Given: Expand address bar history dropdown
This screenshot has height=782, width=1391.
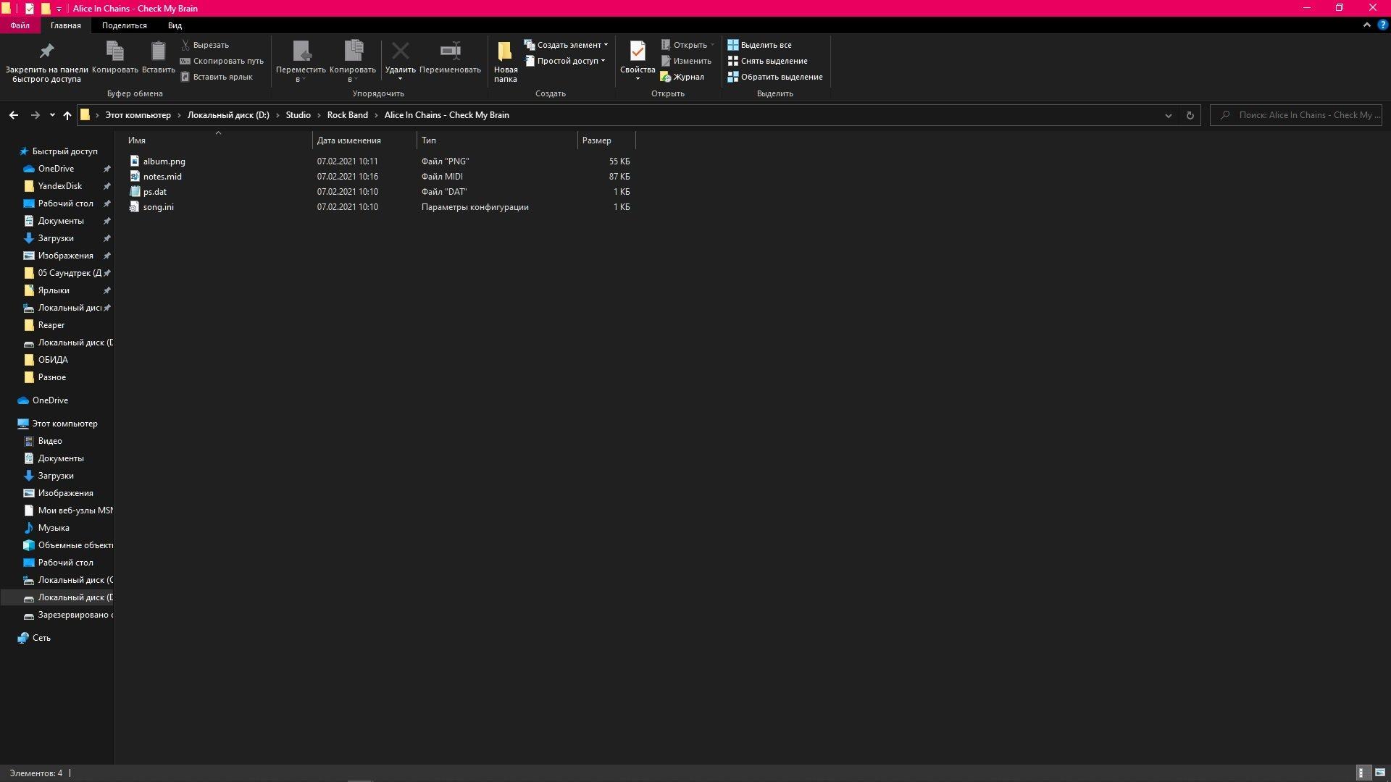Looking at the screenshot, I should click(1168, 115).
